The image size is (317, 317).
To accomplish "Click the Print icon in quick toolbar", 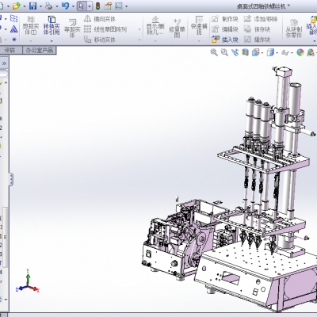I will [x=48, y=6].
